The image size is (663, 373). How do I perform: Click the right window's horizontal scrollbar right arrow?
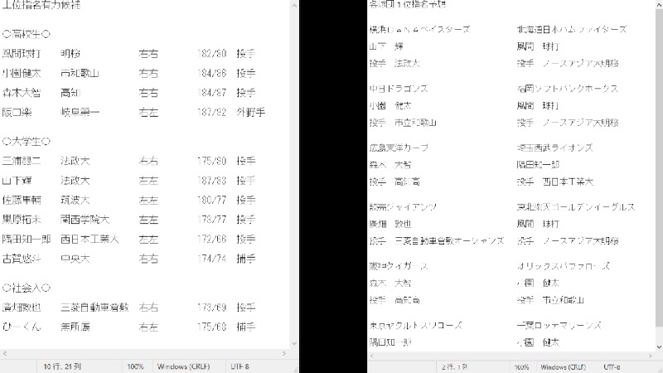[651, 356]
